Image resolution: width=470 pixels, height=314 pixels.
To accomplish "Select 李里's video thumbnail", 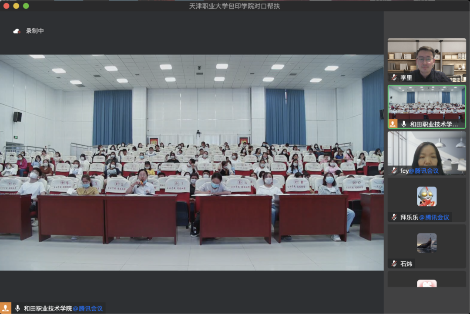I will pos(426,60).
